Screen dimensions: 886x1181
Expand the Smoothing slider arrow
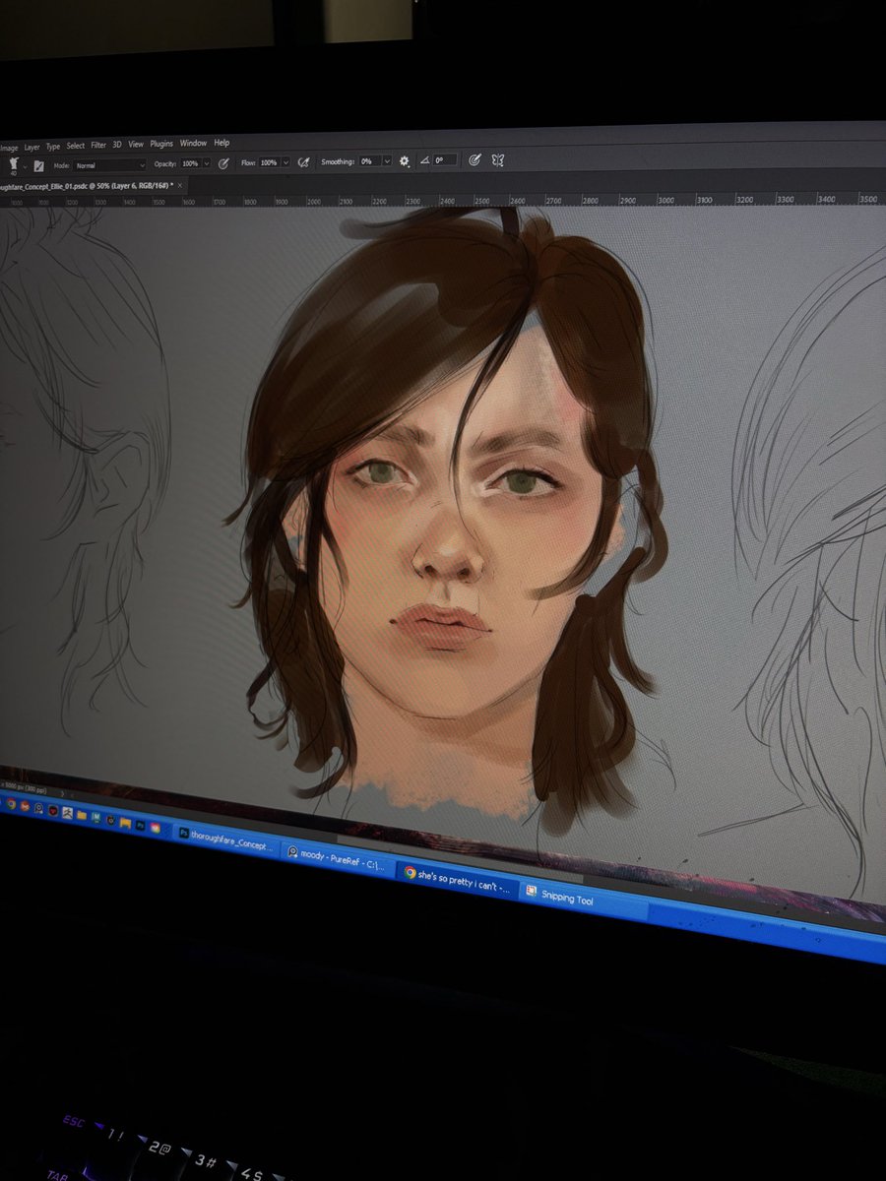pyautogui.click(x=387, y=161)
